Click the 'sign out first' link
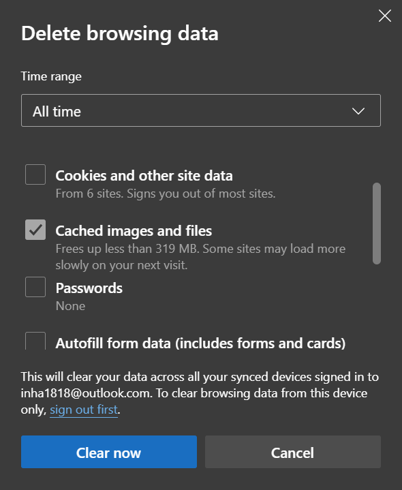The height and width of the screenshot is (490, 402). point(84,410)
